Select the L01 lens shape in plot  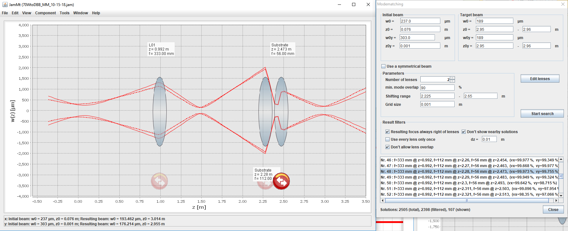tap(160, 112)
